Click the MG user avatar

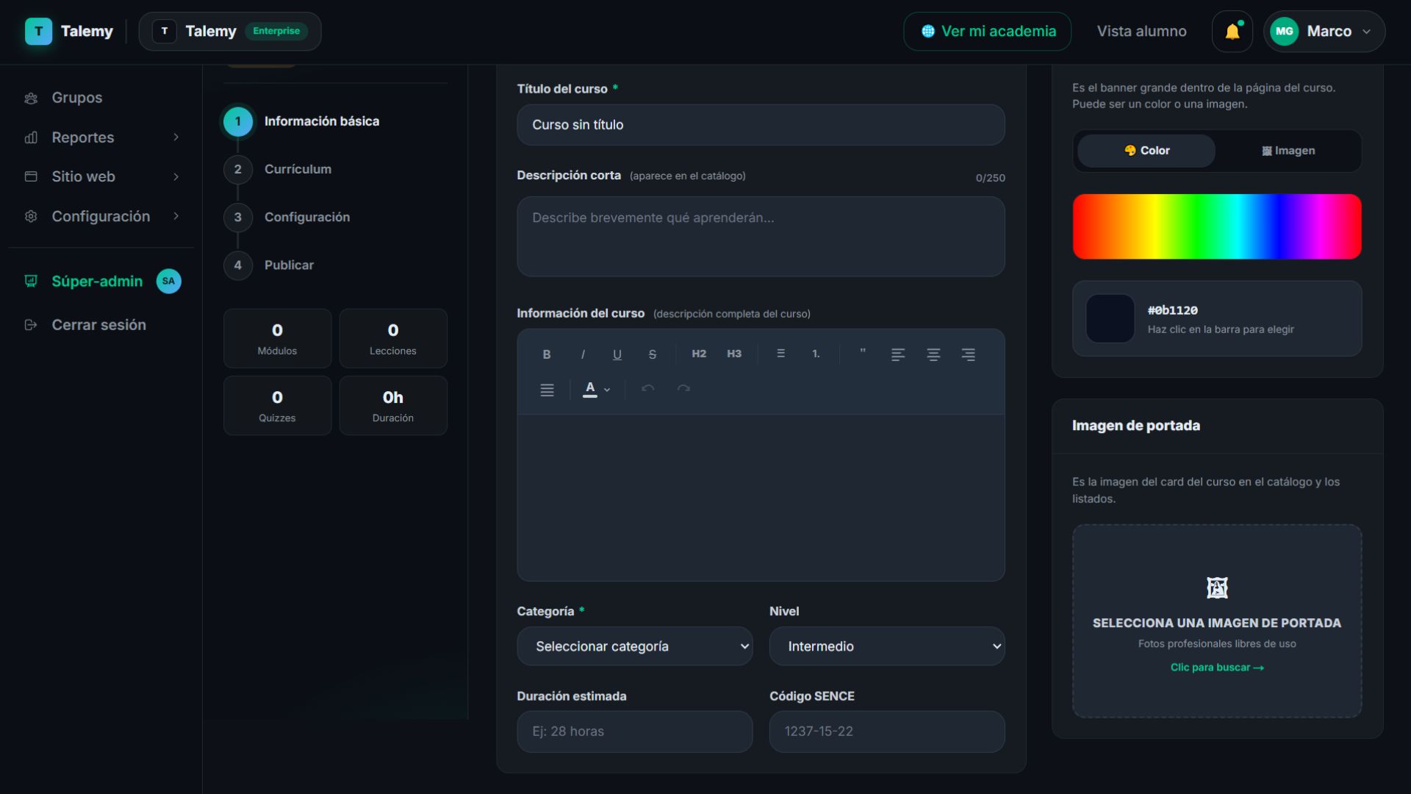click(x=1284, y=32)
